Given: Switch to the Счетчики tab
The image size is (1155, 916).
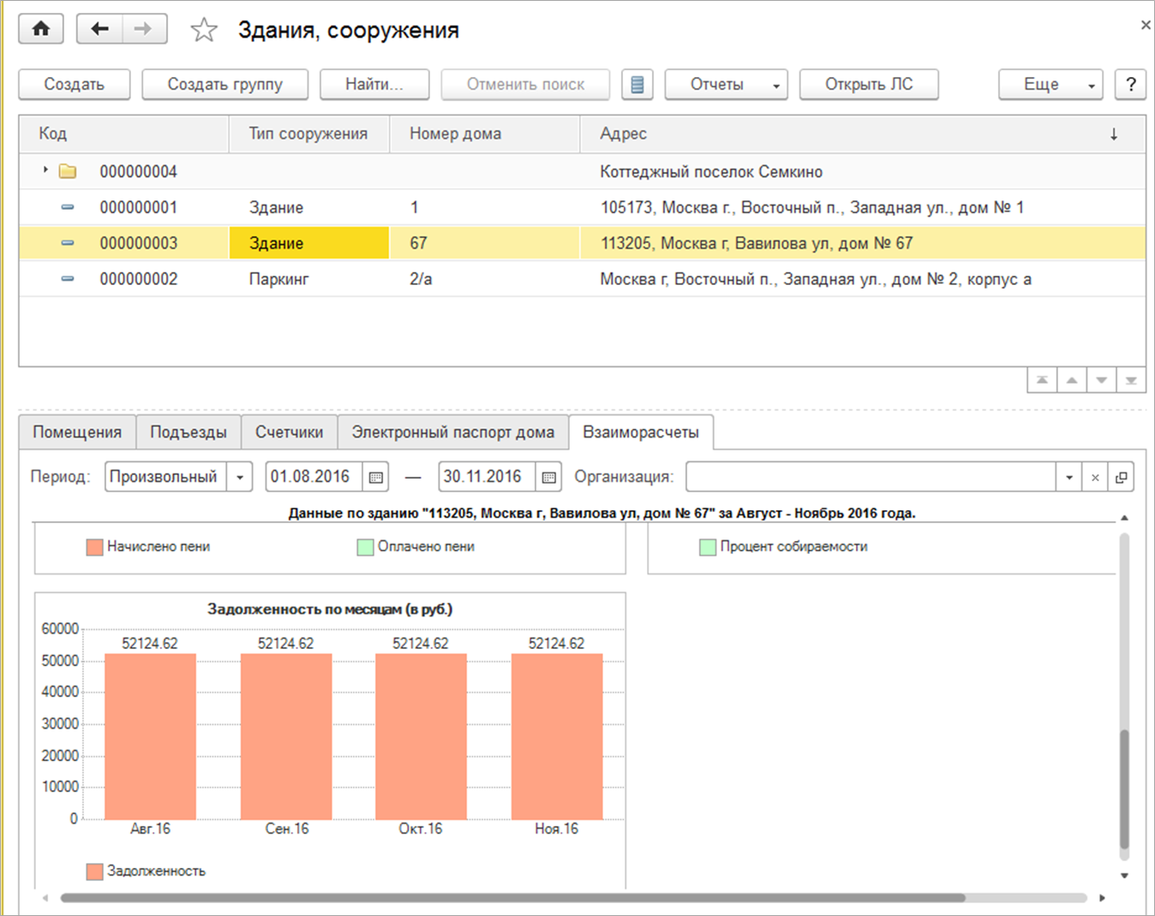Looking at the screenshot, I should coord(289,432).
